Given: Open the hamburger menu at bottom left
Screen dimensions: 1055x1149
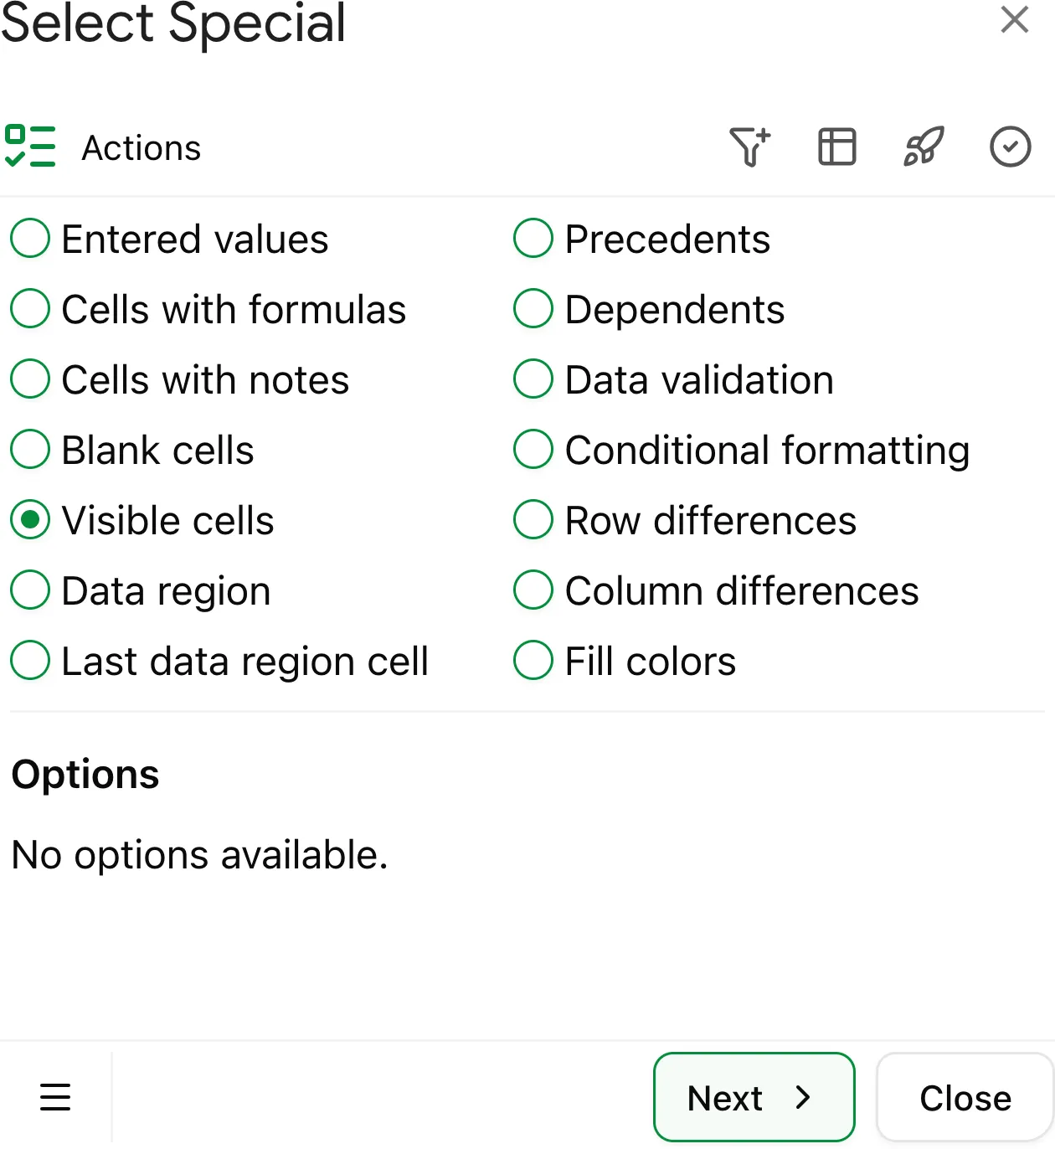Looking at the screenshot, I should [55, 1097].
